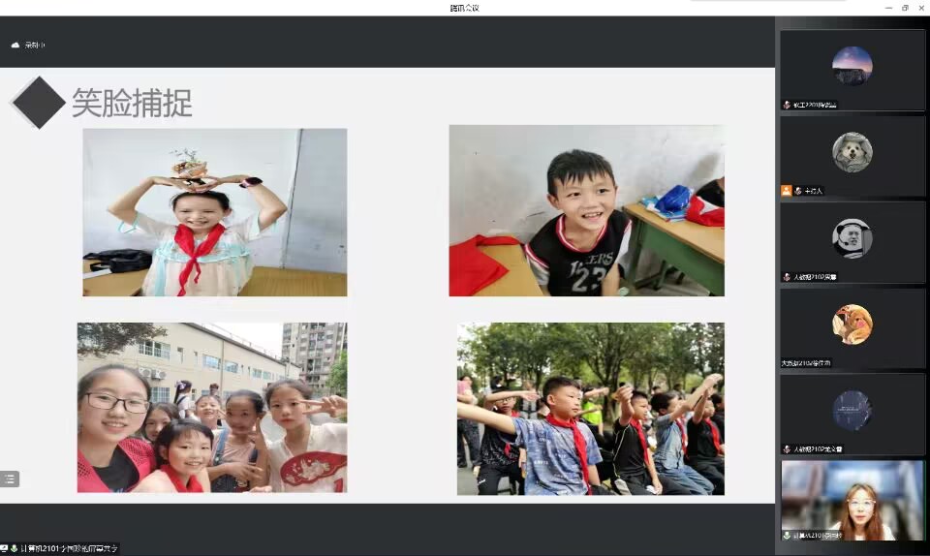Click the 录制中 recording status label
Image resolution: width=930 pixels, height=556 pixels.
(35, 45)
